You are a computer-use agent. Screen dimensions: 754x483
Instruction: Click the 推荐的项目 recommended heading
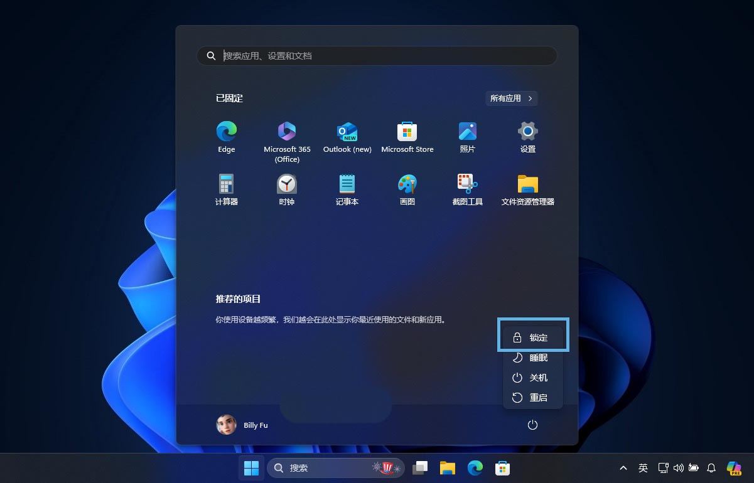pos(239,299)
